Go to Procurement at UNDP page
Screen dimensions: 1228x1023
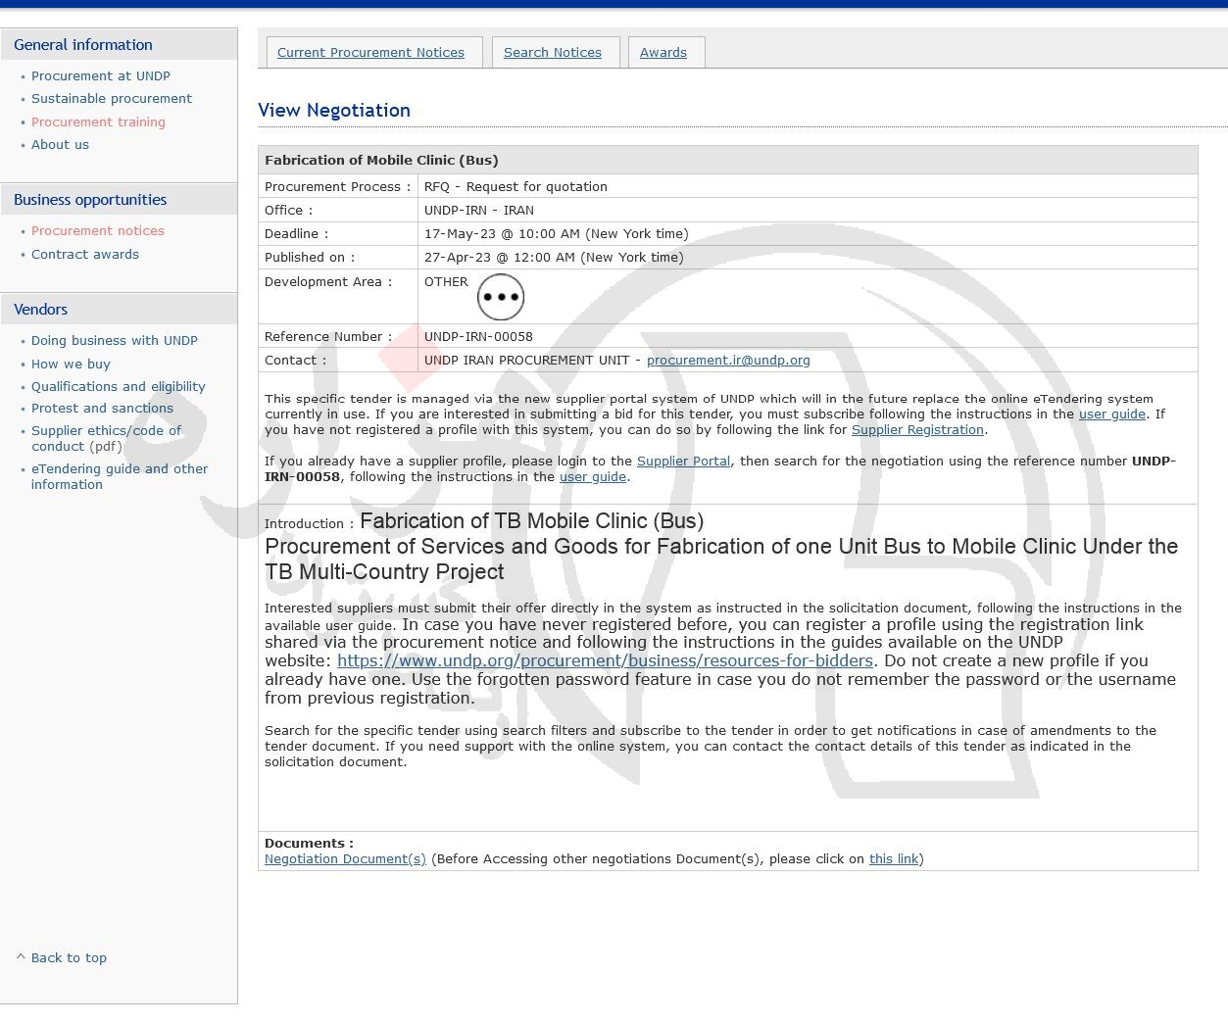(x=101, y=76)
